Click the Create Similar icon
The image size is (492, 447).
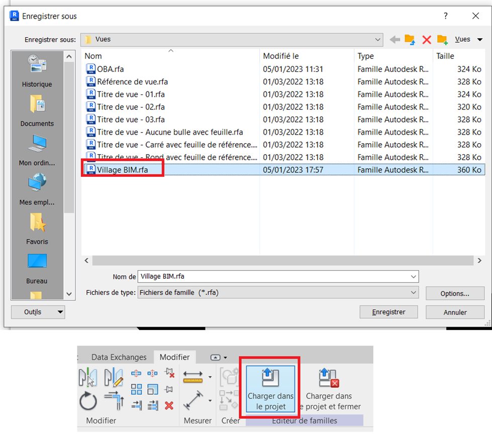pos(229,400)
